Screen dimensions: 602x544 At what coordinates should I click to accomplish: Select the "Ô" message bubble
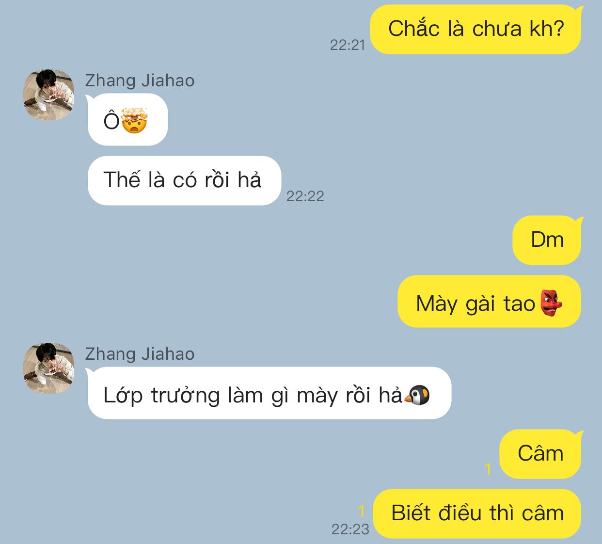pyautogui.click(x=127, y=120)
